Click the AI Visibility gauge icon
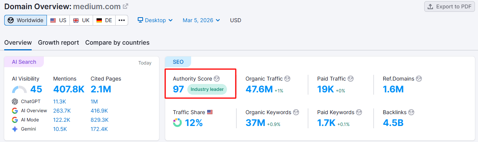The height and width of the screenshot is (142, 478). [x=19, y=90]
